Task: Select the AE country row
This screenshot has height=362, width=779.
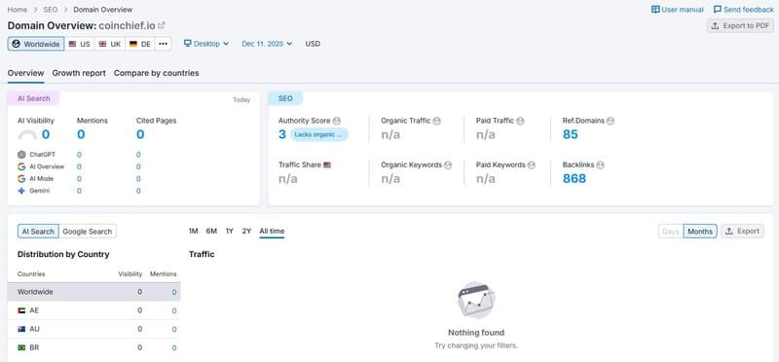Action: coord(93,310)
